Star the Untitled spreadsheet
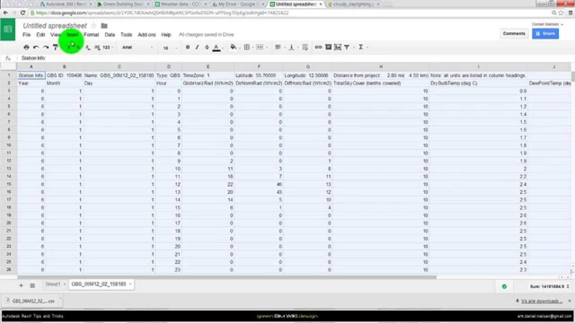 (93, 26)
